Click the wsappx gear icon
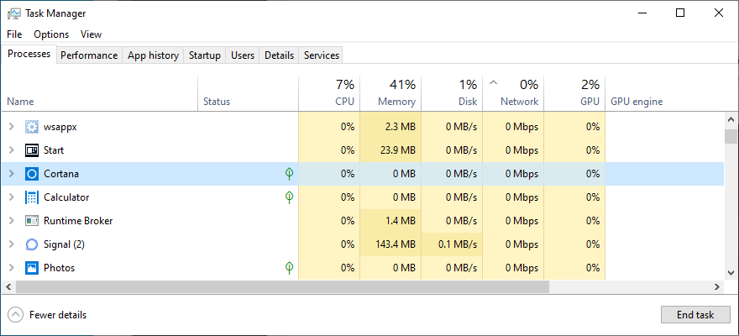The height and width of the screenshot is (336, 739). click(x=32, y=127)
